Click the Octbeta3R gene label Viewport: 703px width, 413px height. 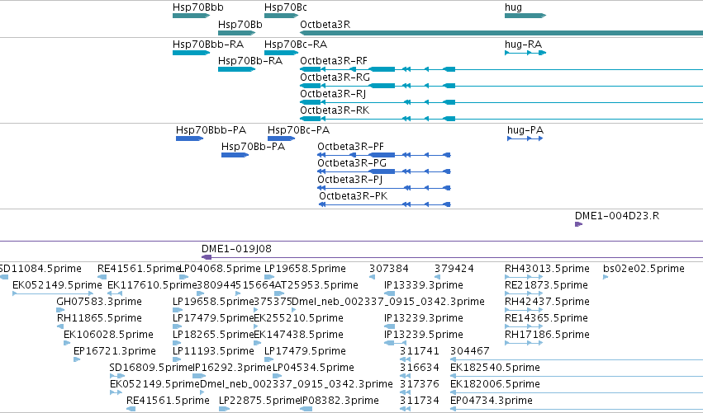pyautogui.click(x=325, y=25)
